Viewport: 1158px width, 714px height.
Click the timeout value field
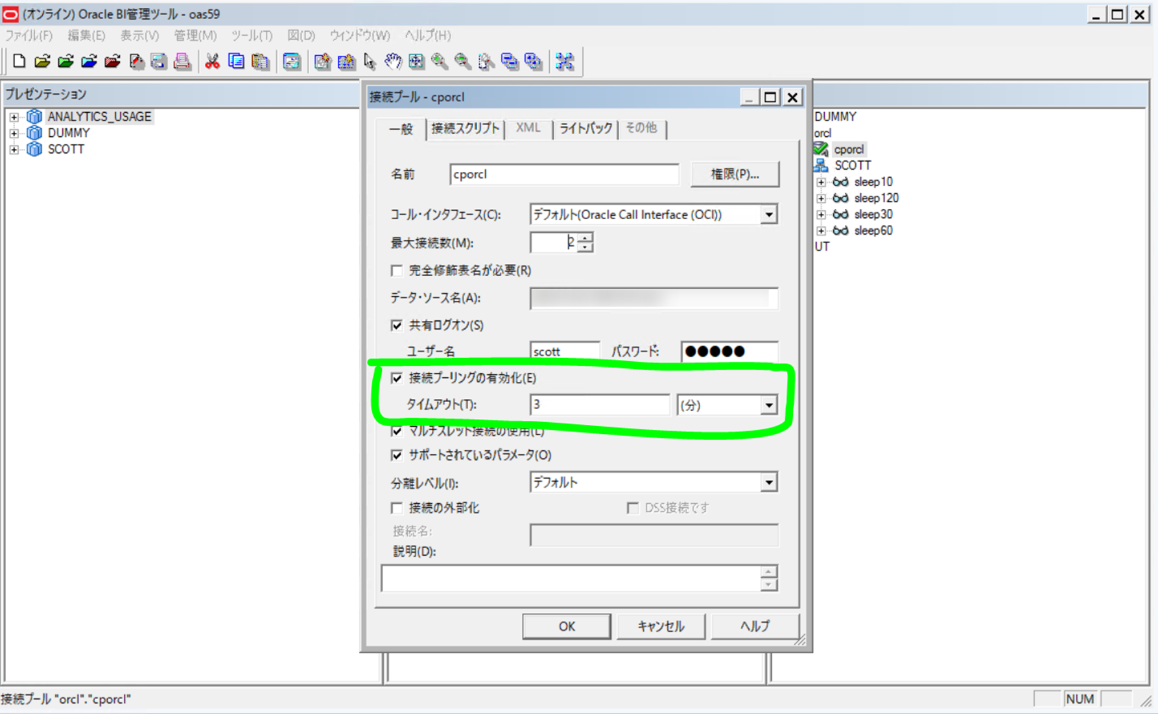[600, 405]
